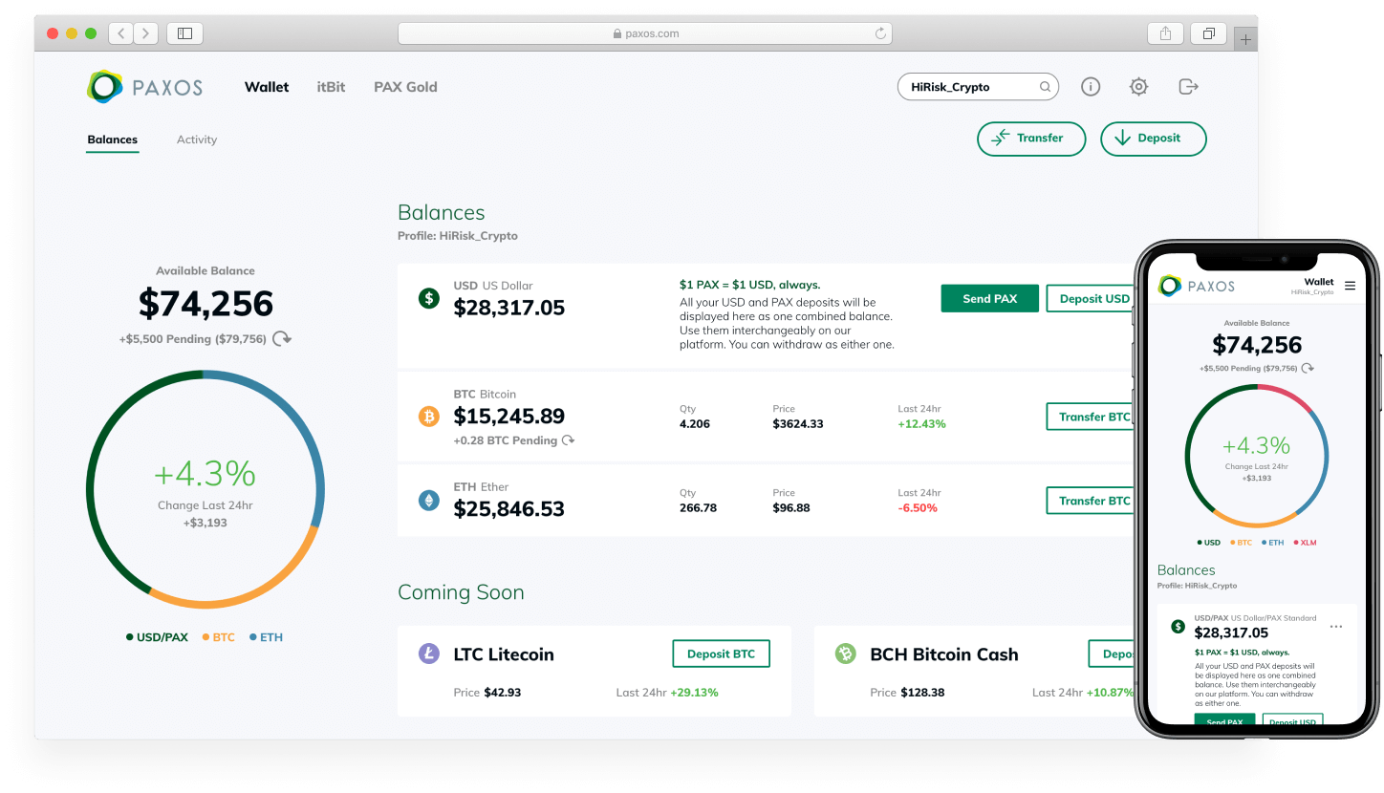This screenshot has width=1384, height=793.
Task: Go back with Safari's back arrow
Action: pos(121,33)
